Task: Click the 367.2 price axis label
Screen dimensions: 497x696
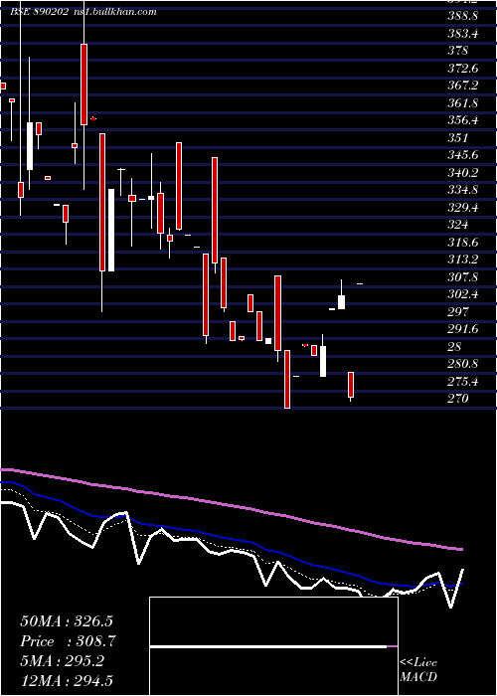Action: 463,86
